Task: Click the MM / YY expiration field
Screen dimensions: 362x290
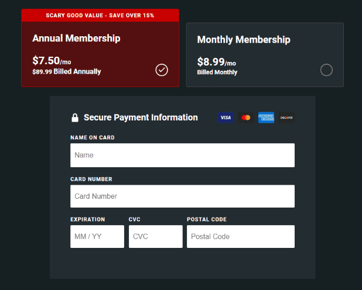Action: pyautogui.click(x=97, y=237)
